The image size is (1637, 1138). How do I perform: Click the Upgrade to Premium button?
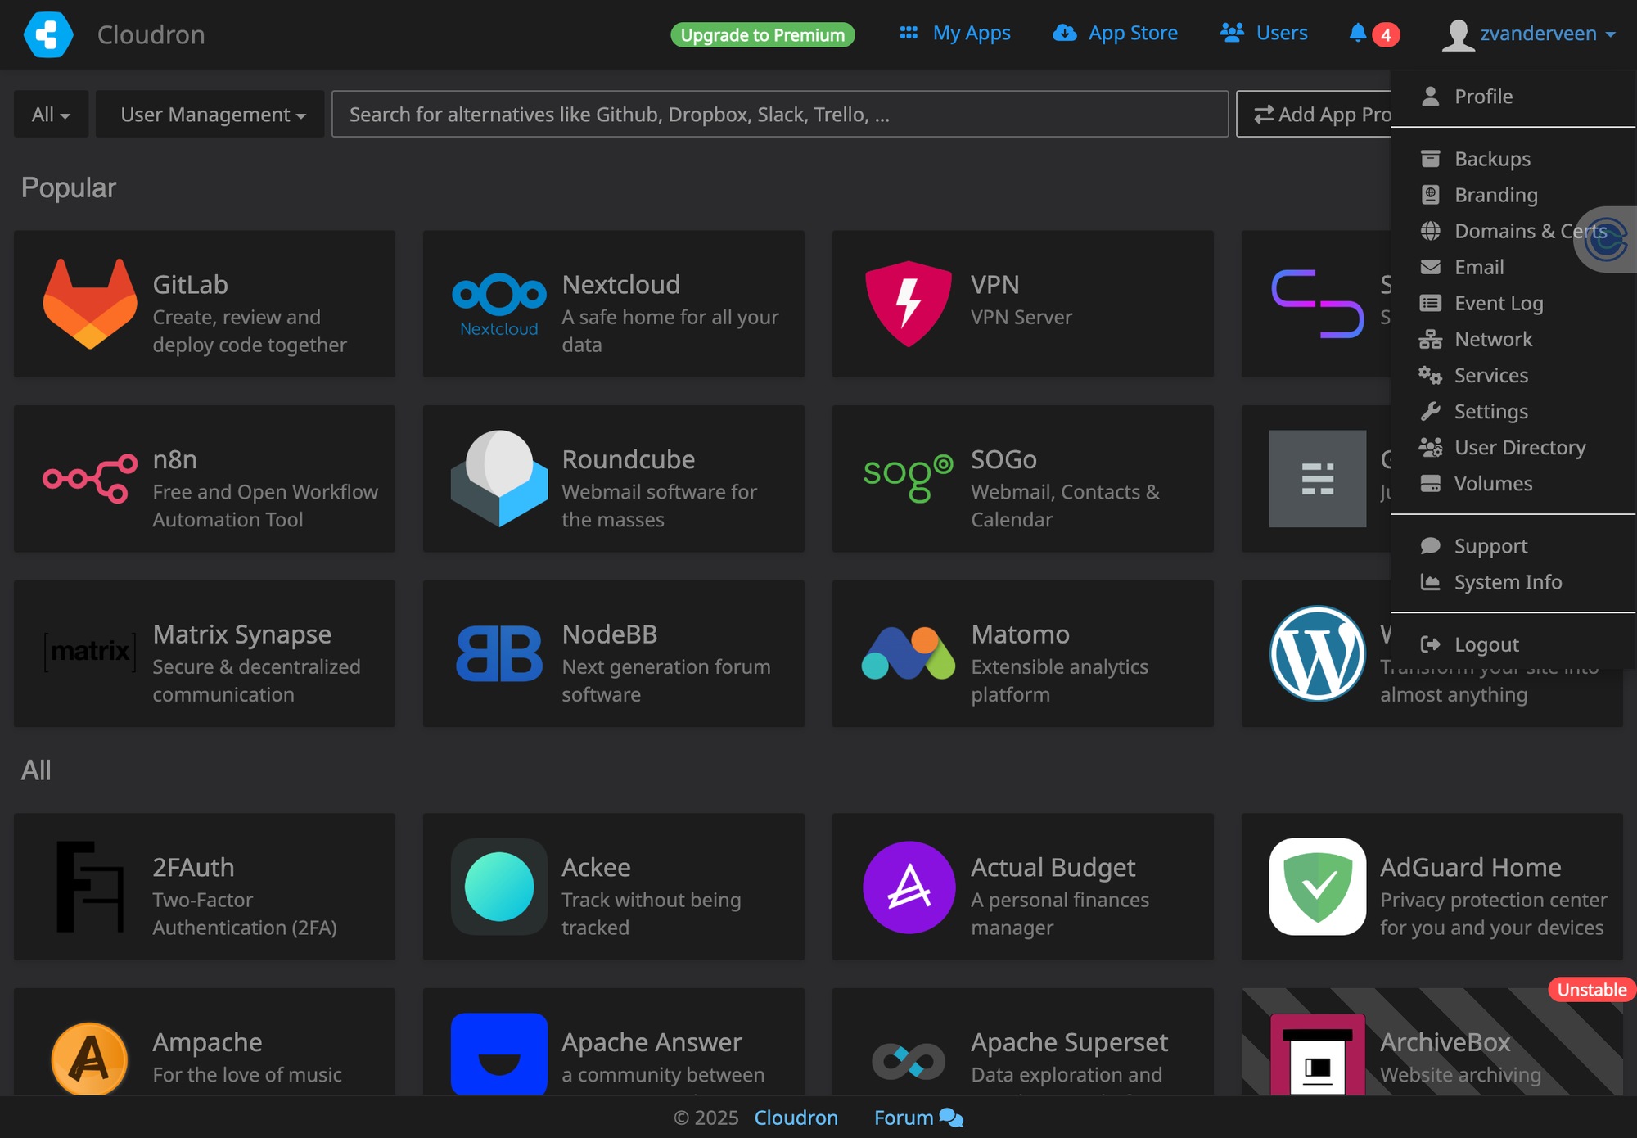[x=762, y=34]
